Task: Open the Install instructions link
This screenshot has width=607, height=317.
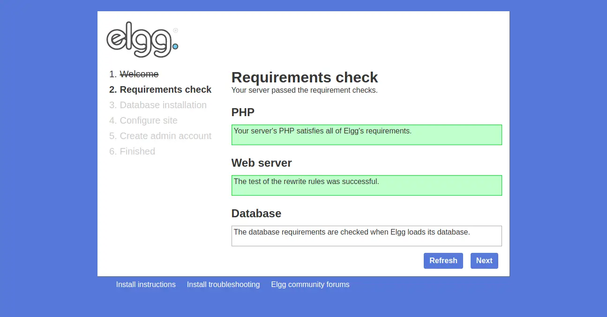Action: pyautogui.click(x=146, y=284)
